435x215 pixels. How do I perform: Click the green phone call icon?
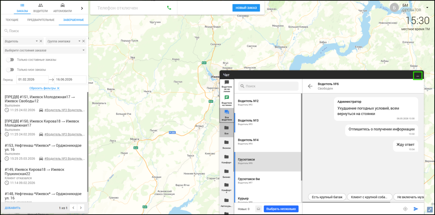click(x=169, y=8)
